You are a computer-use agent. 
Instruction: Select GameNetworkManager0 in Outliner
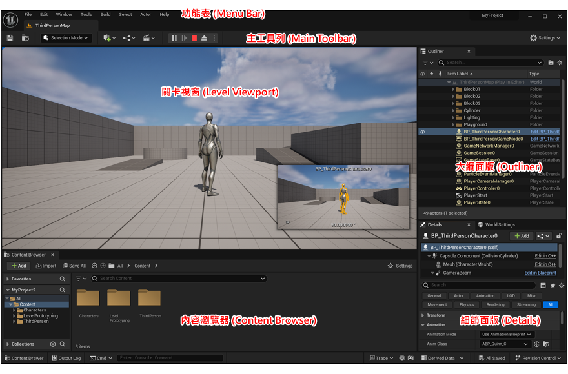[490, 146]
